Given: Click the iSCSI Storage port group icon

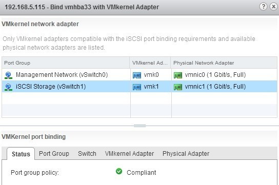Looking at the screenshot, I should pos(8,87).
